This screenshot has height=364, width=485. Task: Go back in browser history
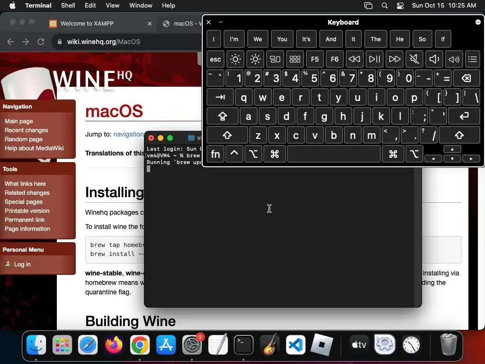[10, 42]
